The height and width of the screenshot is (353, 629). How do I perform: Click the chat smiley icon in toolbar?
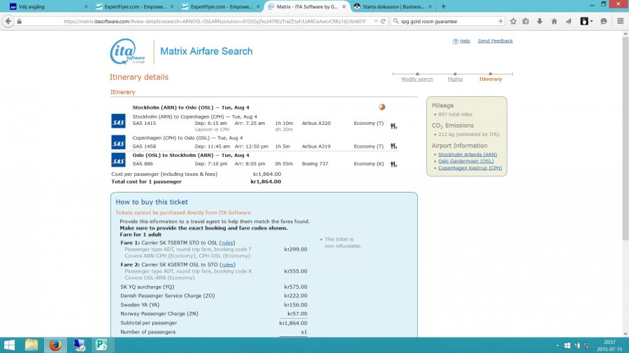click(603, 21)
